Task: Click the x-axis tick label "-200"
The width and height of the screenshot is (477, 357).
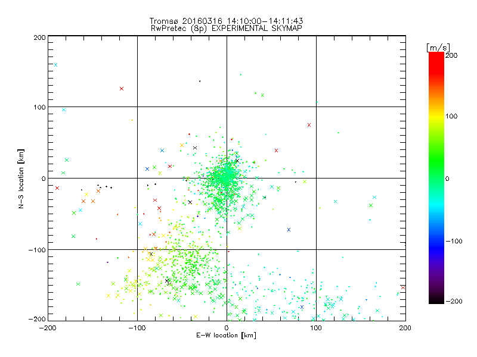Action: (x=48, y=328)
